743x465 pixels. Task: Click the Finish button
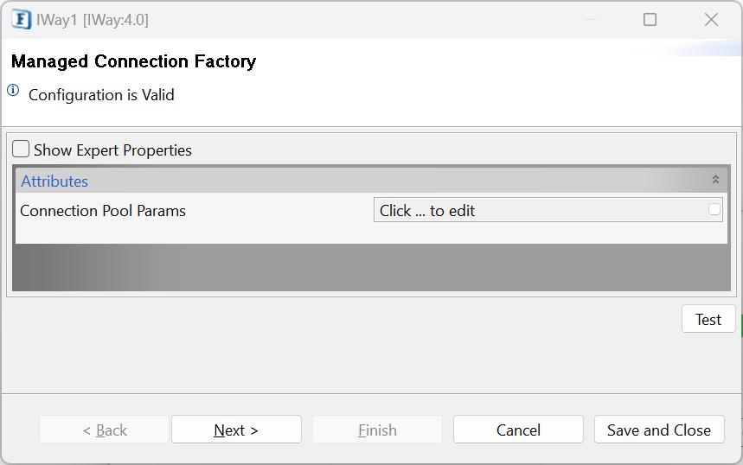click(x=377, y=430)
